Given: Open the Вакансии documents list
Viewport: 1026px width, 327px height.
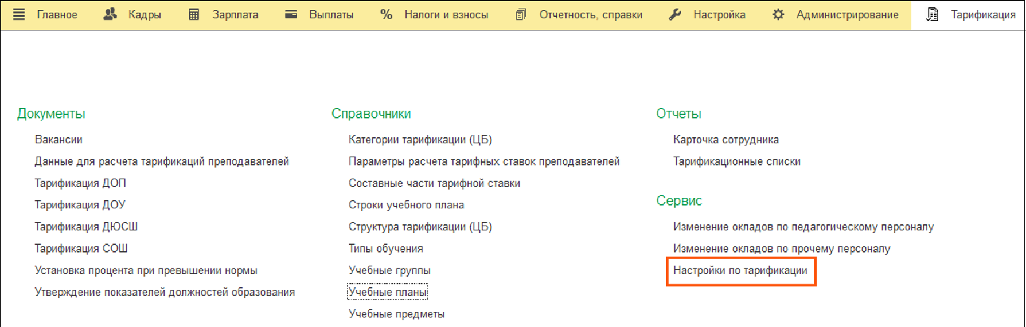Looking at the screenshot, I should click(x=58, y=140).
